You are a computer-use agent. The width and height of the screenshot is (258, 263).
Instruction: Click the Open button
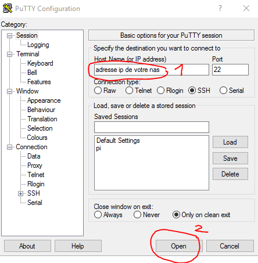pos(179,246)
